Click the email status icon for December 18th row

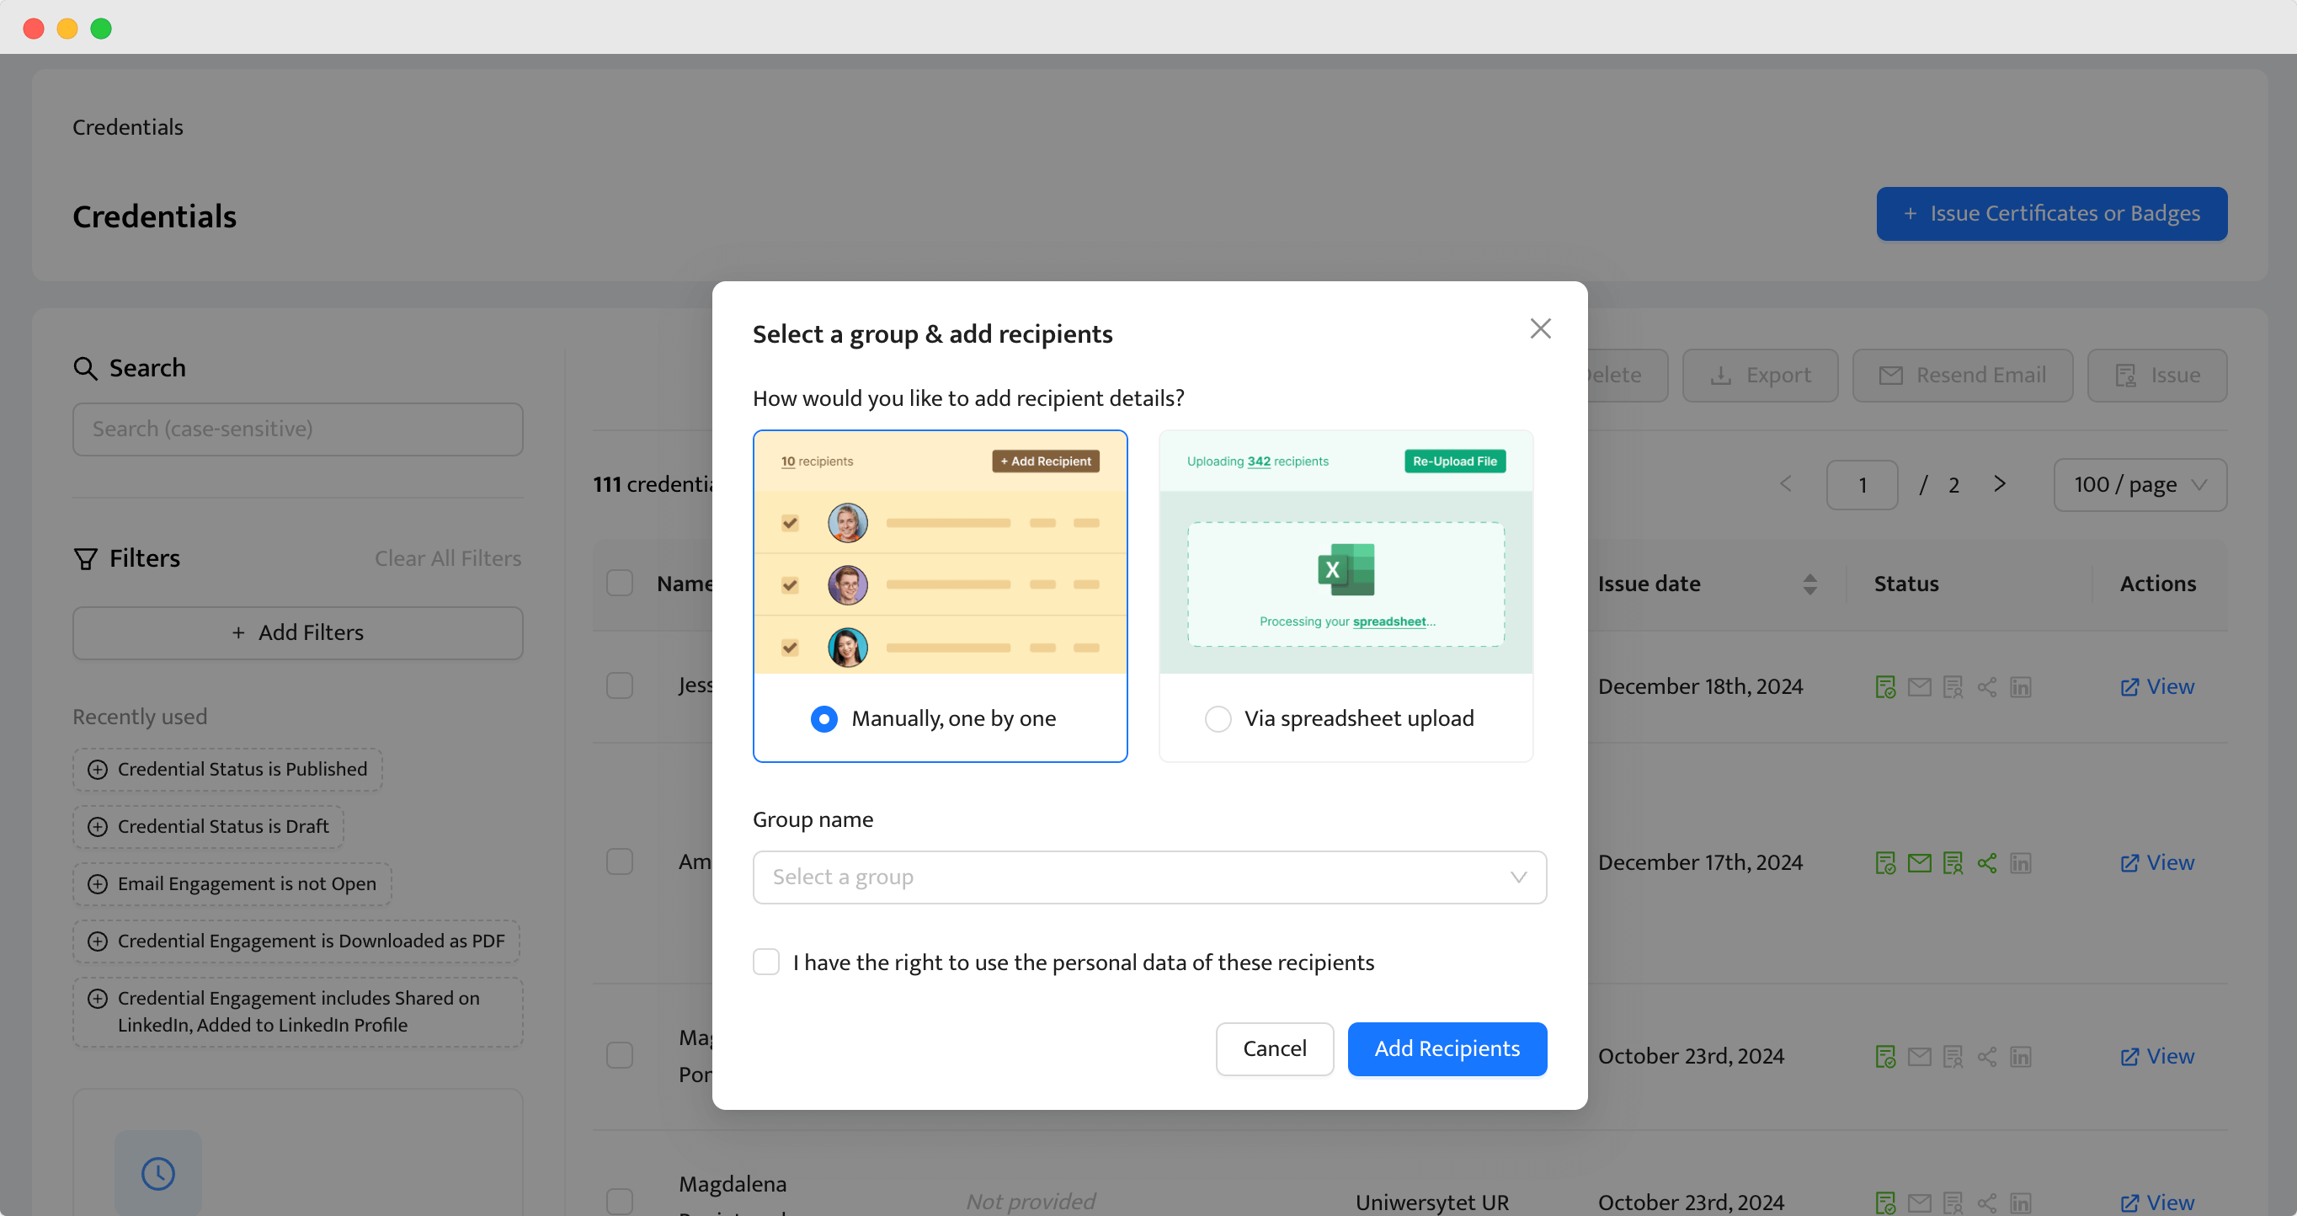click(1919, 687)
